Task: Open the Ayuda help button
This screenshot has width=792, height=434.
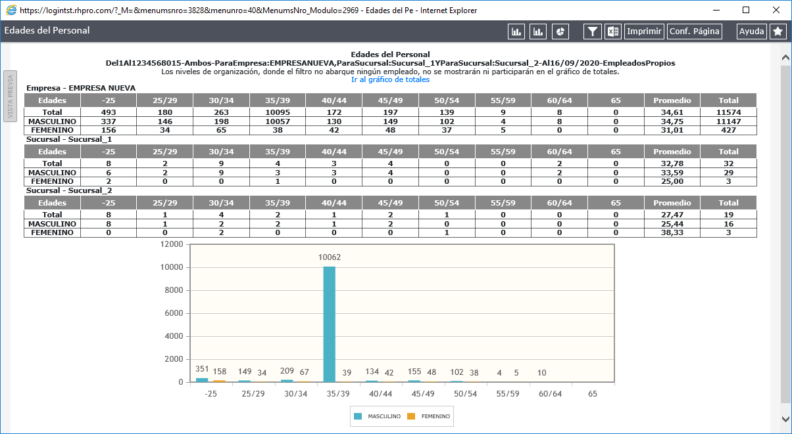Action: tap(752, 31)
